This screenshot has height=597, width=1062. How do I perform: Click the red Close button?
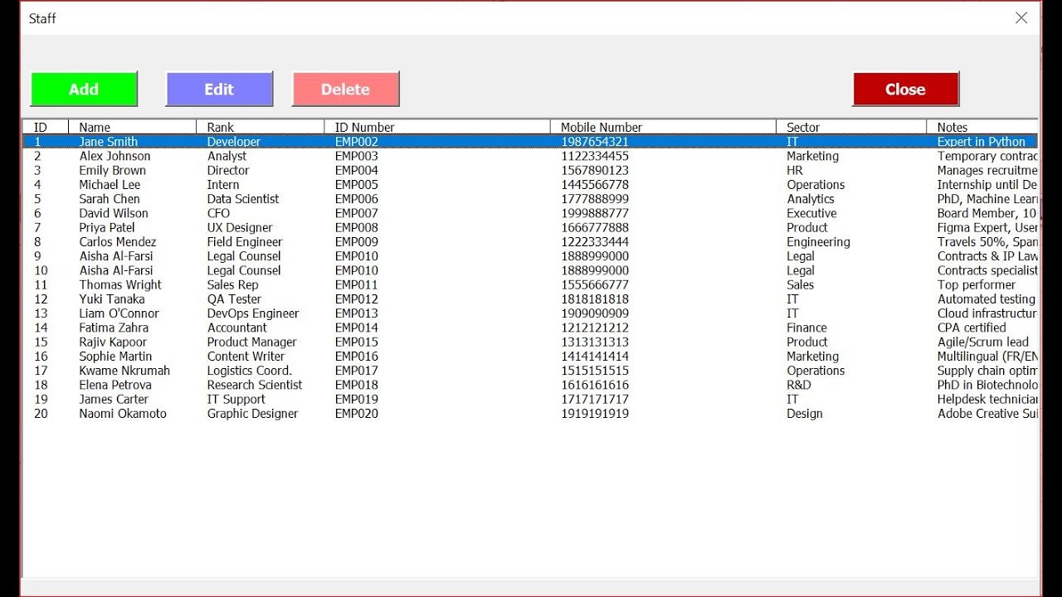pyautogui.click(x=905, y=89)
